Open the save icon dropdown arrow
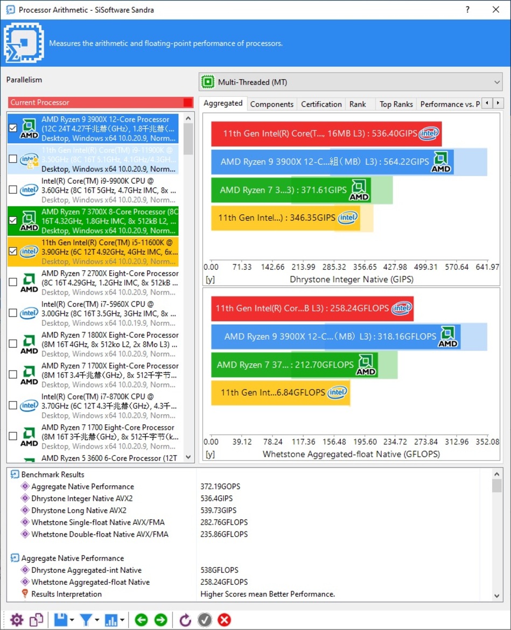511x630 pixels. 72,620
